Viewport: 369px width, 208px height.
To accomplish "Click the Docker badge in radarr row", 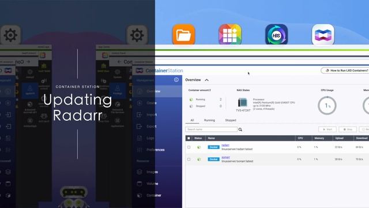I will 213,147.
